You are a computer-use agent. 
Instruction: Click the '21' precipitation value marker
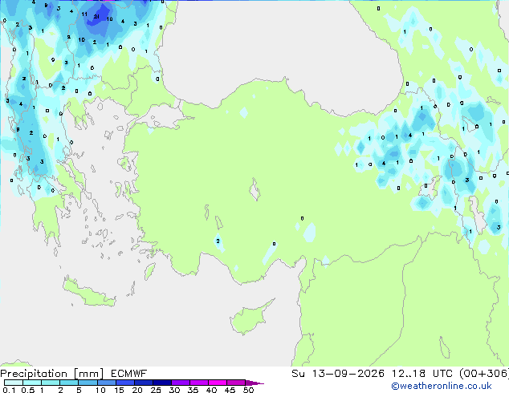(96, 16)
